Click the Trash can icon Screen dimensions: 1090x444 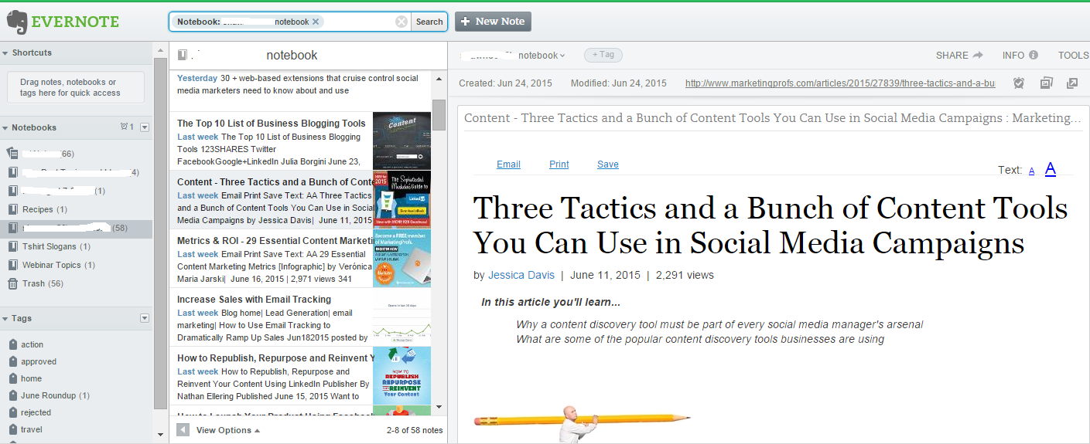click(12, 283)
